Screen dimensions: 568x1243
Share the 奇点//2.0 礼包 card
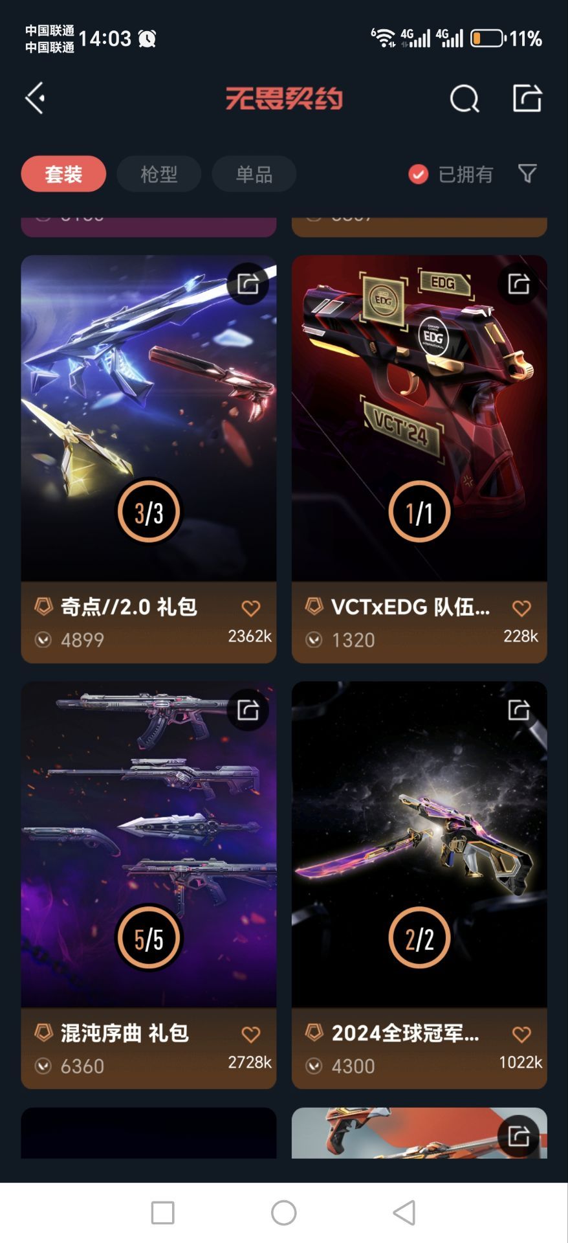pos(248,284)
